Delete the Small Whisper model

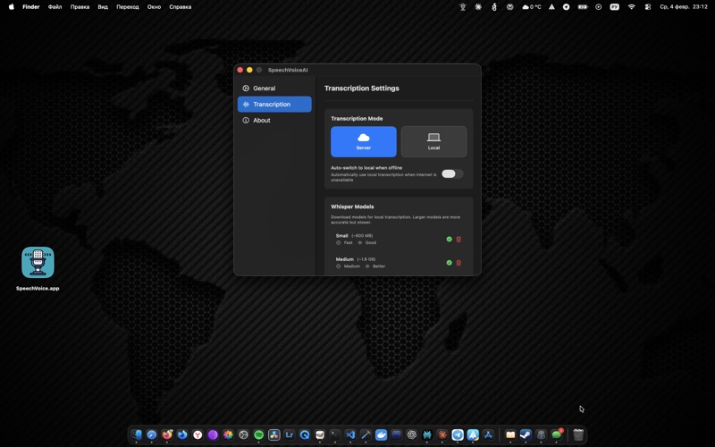458,239
